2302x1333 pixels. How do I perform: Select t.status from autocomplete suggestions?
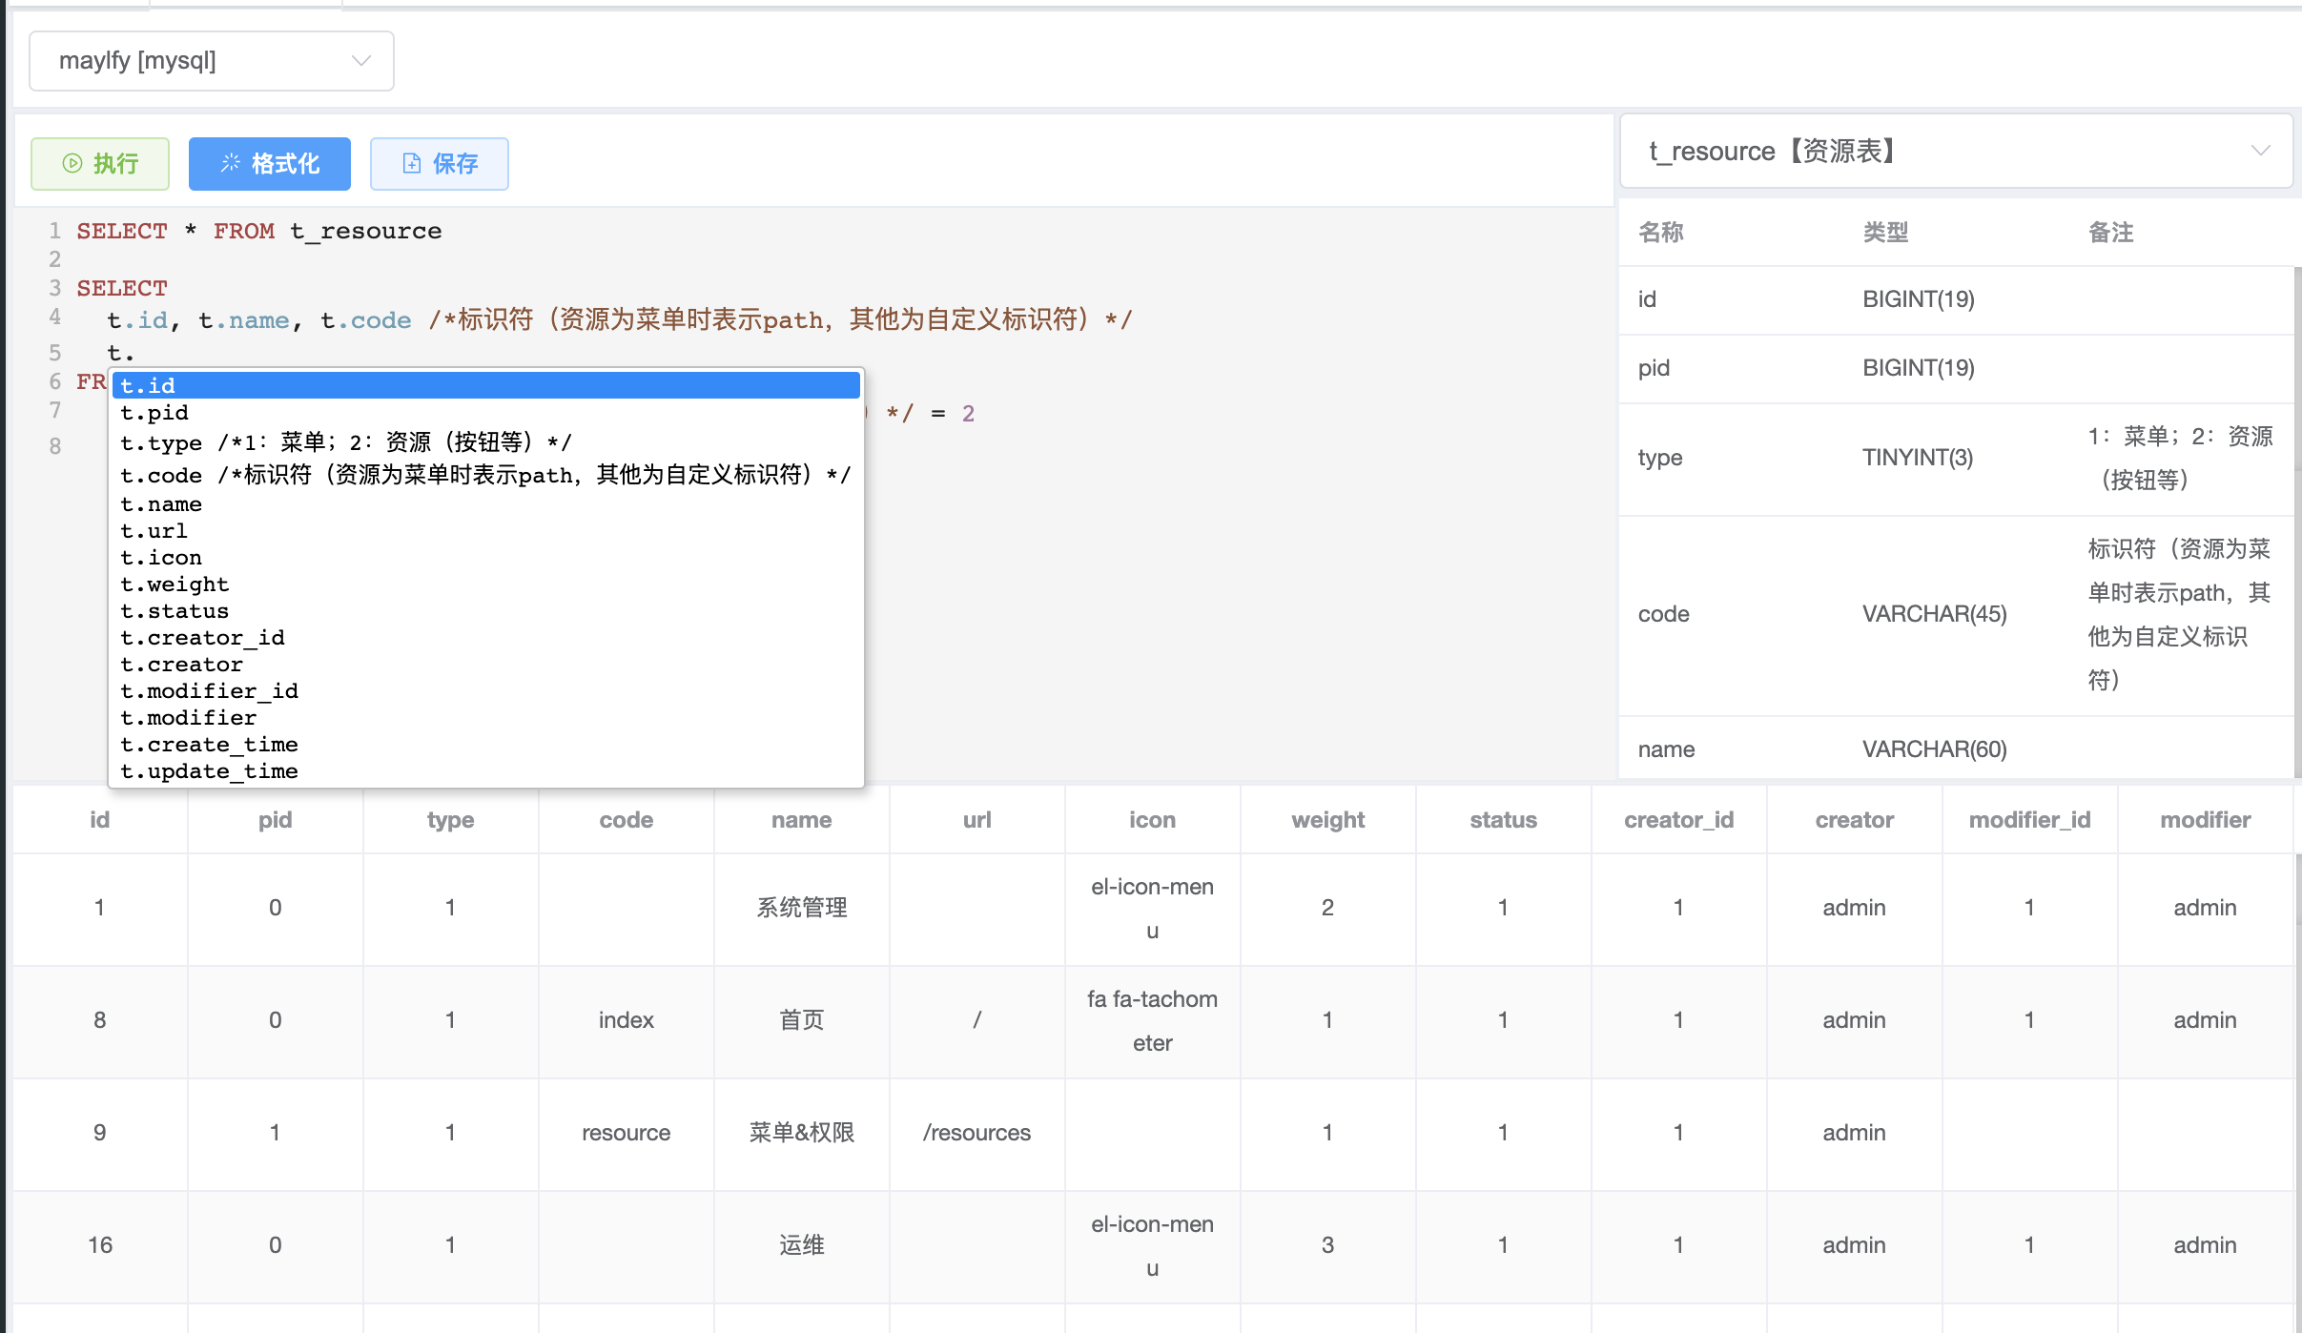[173, 611]
